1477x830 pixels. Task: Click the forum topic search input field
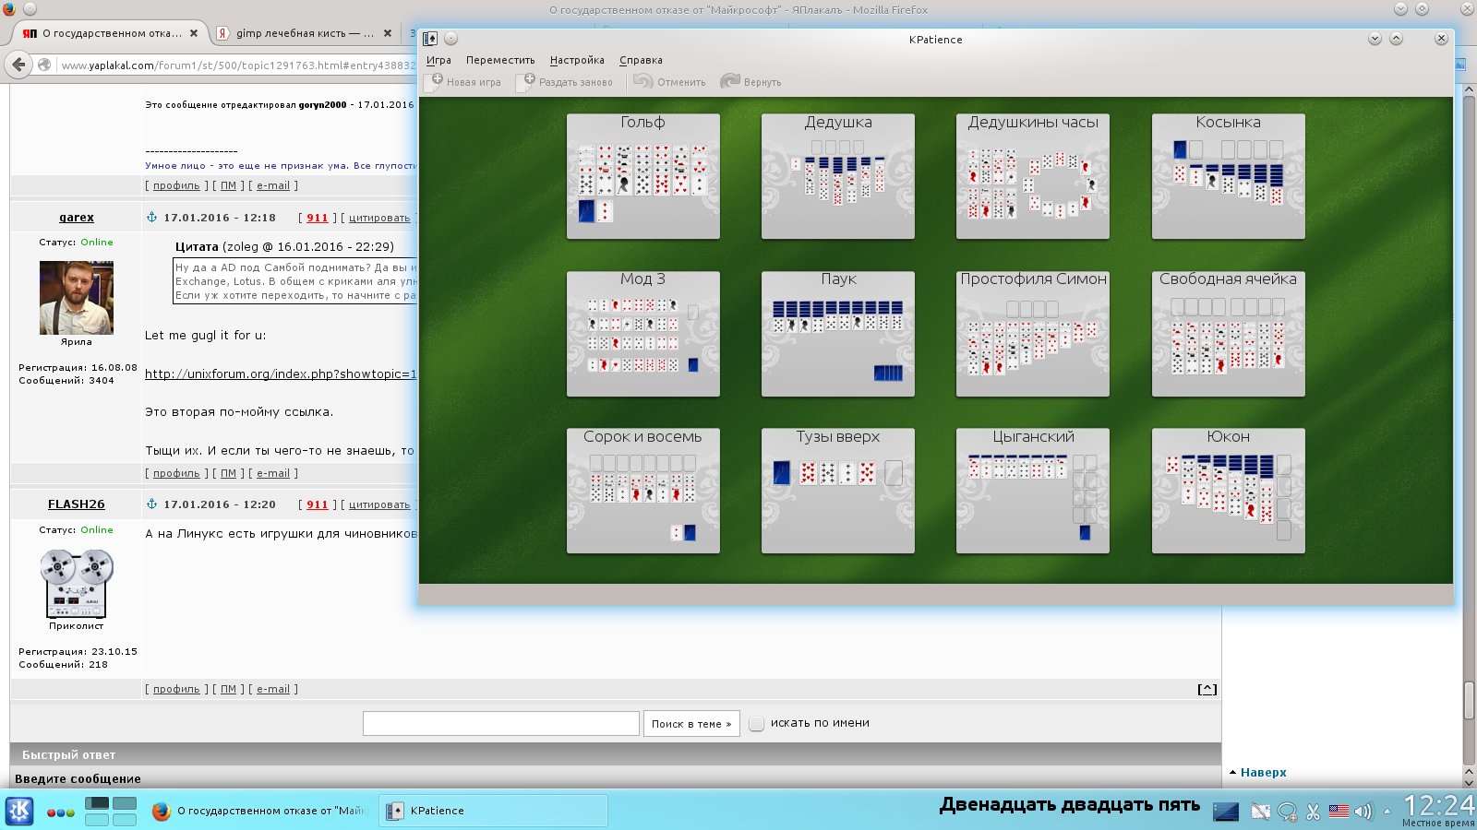[x=500, y=724]
